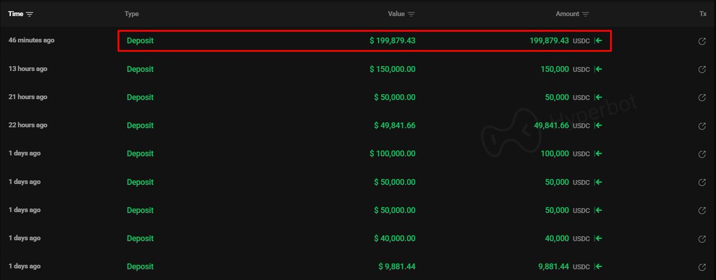Screen dimensions: 716x280
Task: Click deposit arrow icon beside 49,841.66 USDC
Action: click(598, 126)
